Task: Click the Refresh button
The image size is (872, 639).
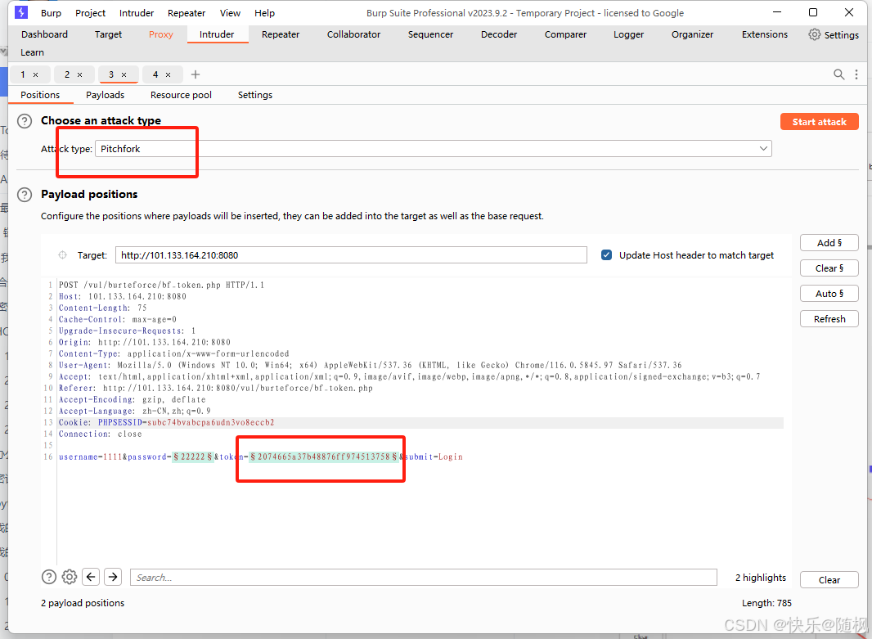Action: click(829, 319)
